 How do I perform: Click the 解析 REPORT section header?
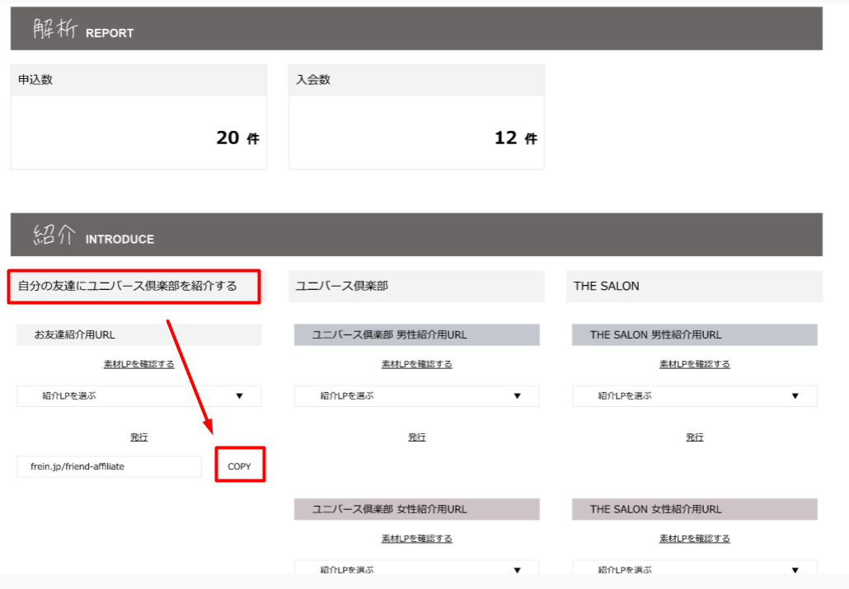coord(416,29)
